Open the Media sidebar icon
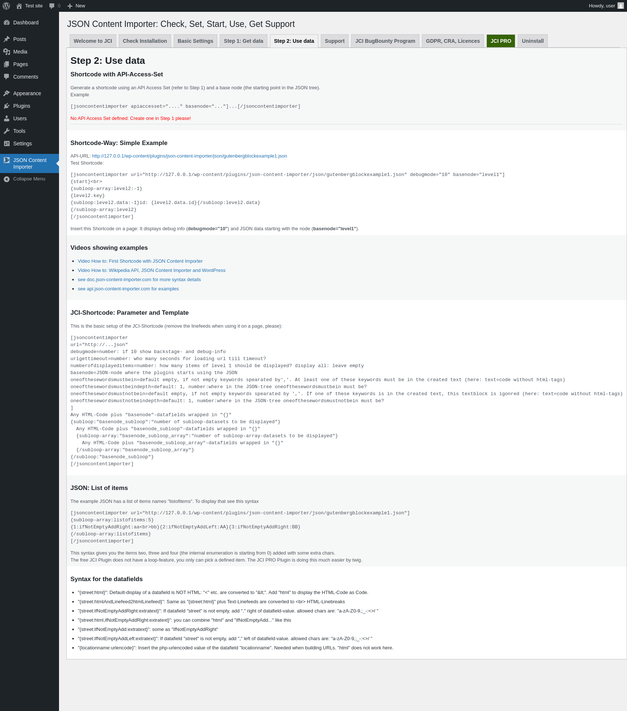627x711 pixels. [7, 52]
